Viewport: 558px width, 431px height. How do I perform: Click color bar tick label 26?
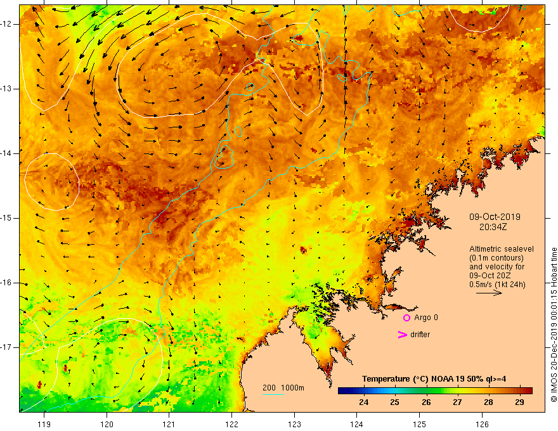pyautogui.click(x=426, y=402)
